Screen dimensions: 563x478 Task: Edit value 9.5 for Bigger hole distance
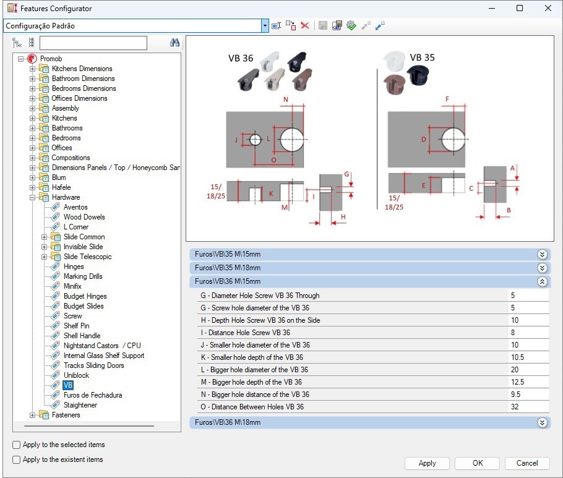coord(528,395)
